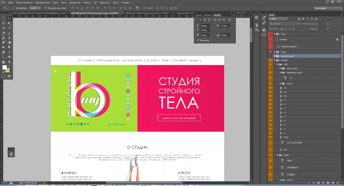Select the History Brush tool
This screenshot has height=186, width=344.
point(9,38)
